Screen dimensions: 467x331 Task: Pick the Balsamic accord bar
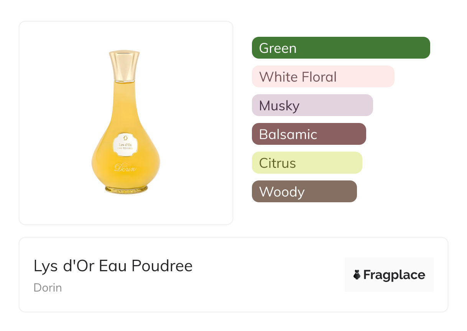tap(309, 134)
